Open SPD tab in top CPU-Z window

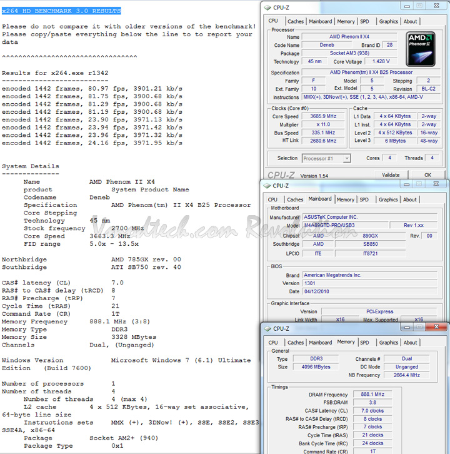[x=364, y=21]
